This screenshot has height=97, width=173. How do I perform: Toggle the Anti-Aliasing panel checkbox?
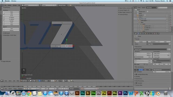tap(136, 67)
